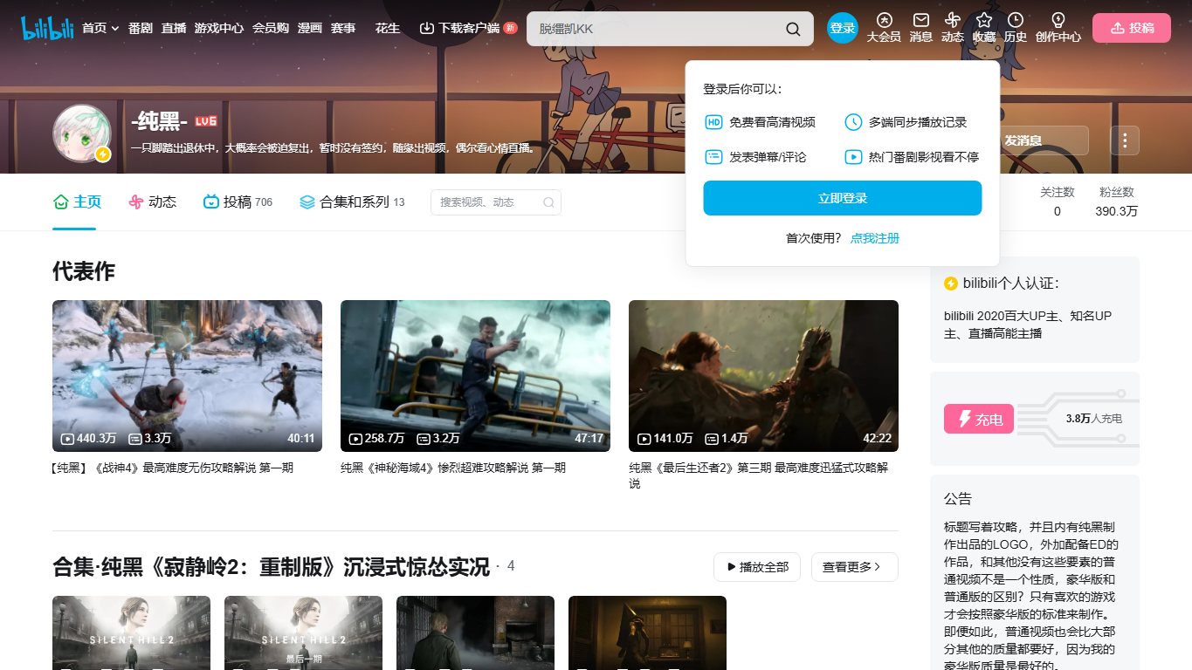Screen dimensions: 1192x670
Task: Focus the 搜索视频、动态 input field
Action: pyautogui.click(x=496, y=202)
